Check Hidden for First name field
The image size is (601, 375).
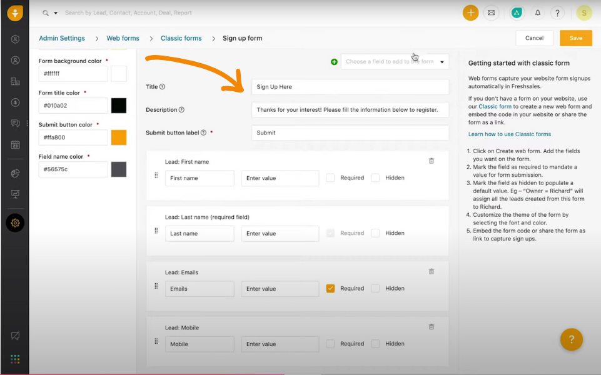[376, 177]
